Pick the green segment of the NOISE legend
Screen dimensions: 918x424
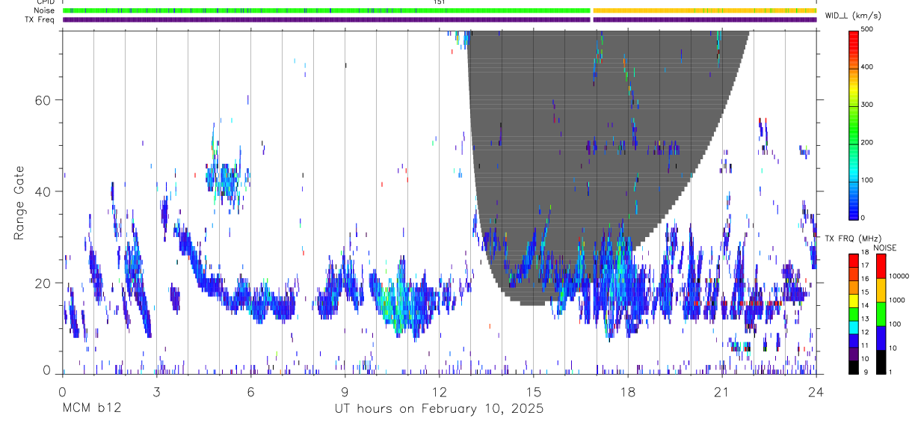point(880,313)
